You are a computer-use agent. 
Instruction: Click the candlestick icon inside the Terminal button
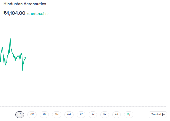[x=163, y=114]
